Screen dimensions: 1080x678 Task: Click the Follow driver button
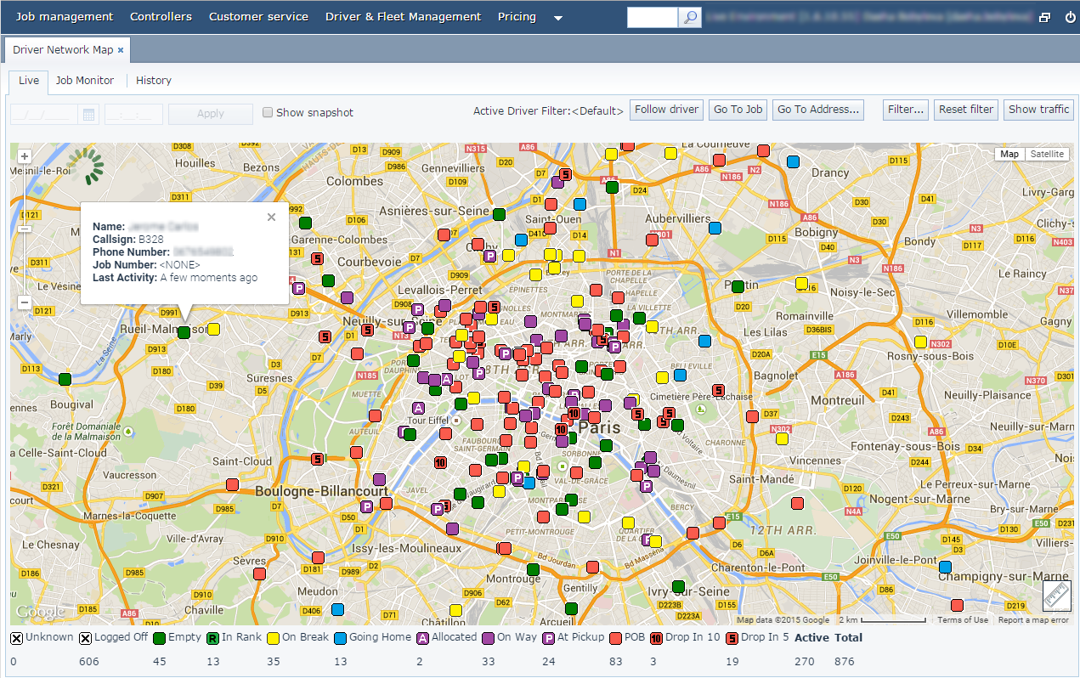point(667,110)
